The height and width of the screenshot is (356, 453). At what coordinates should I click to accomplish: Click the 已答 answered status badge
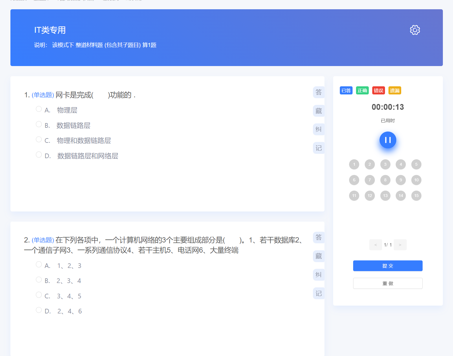click(x=346, y=90)
